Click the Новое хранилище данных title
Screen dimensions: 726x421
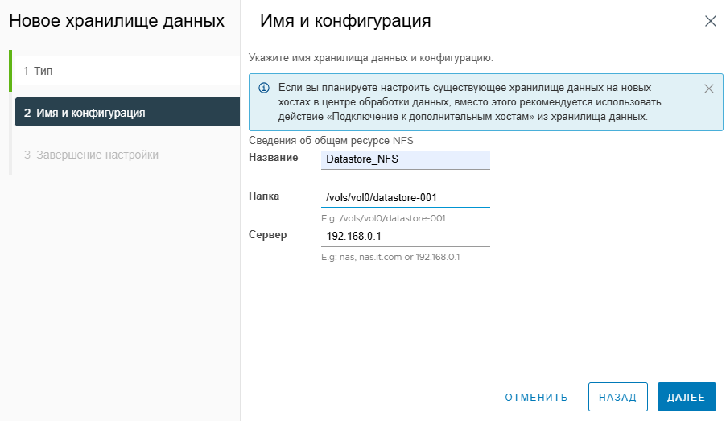(117, 21)
